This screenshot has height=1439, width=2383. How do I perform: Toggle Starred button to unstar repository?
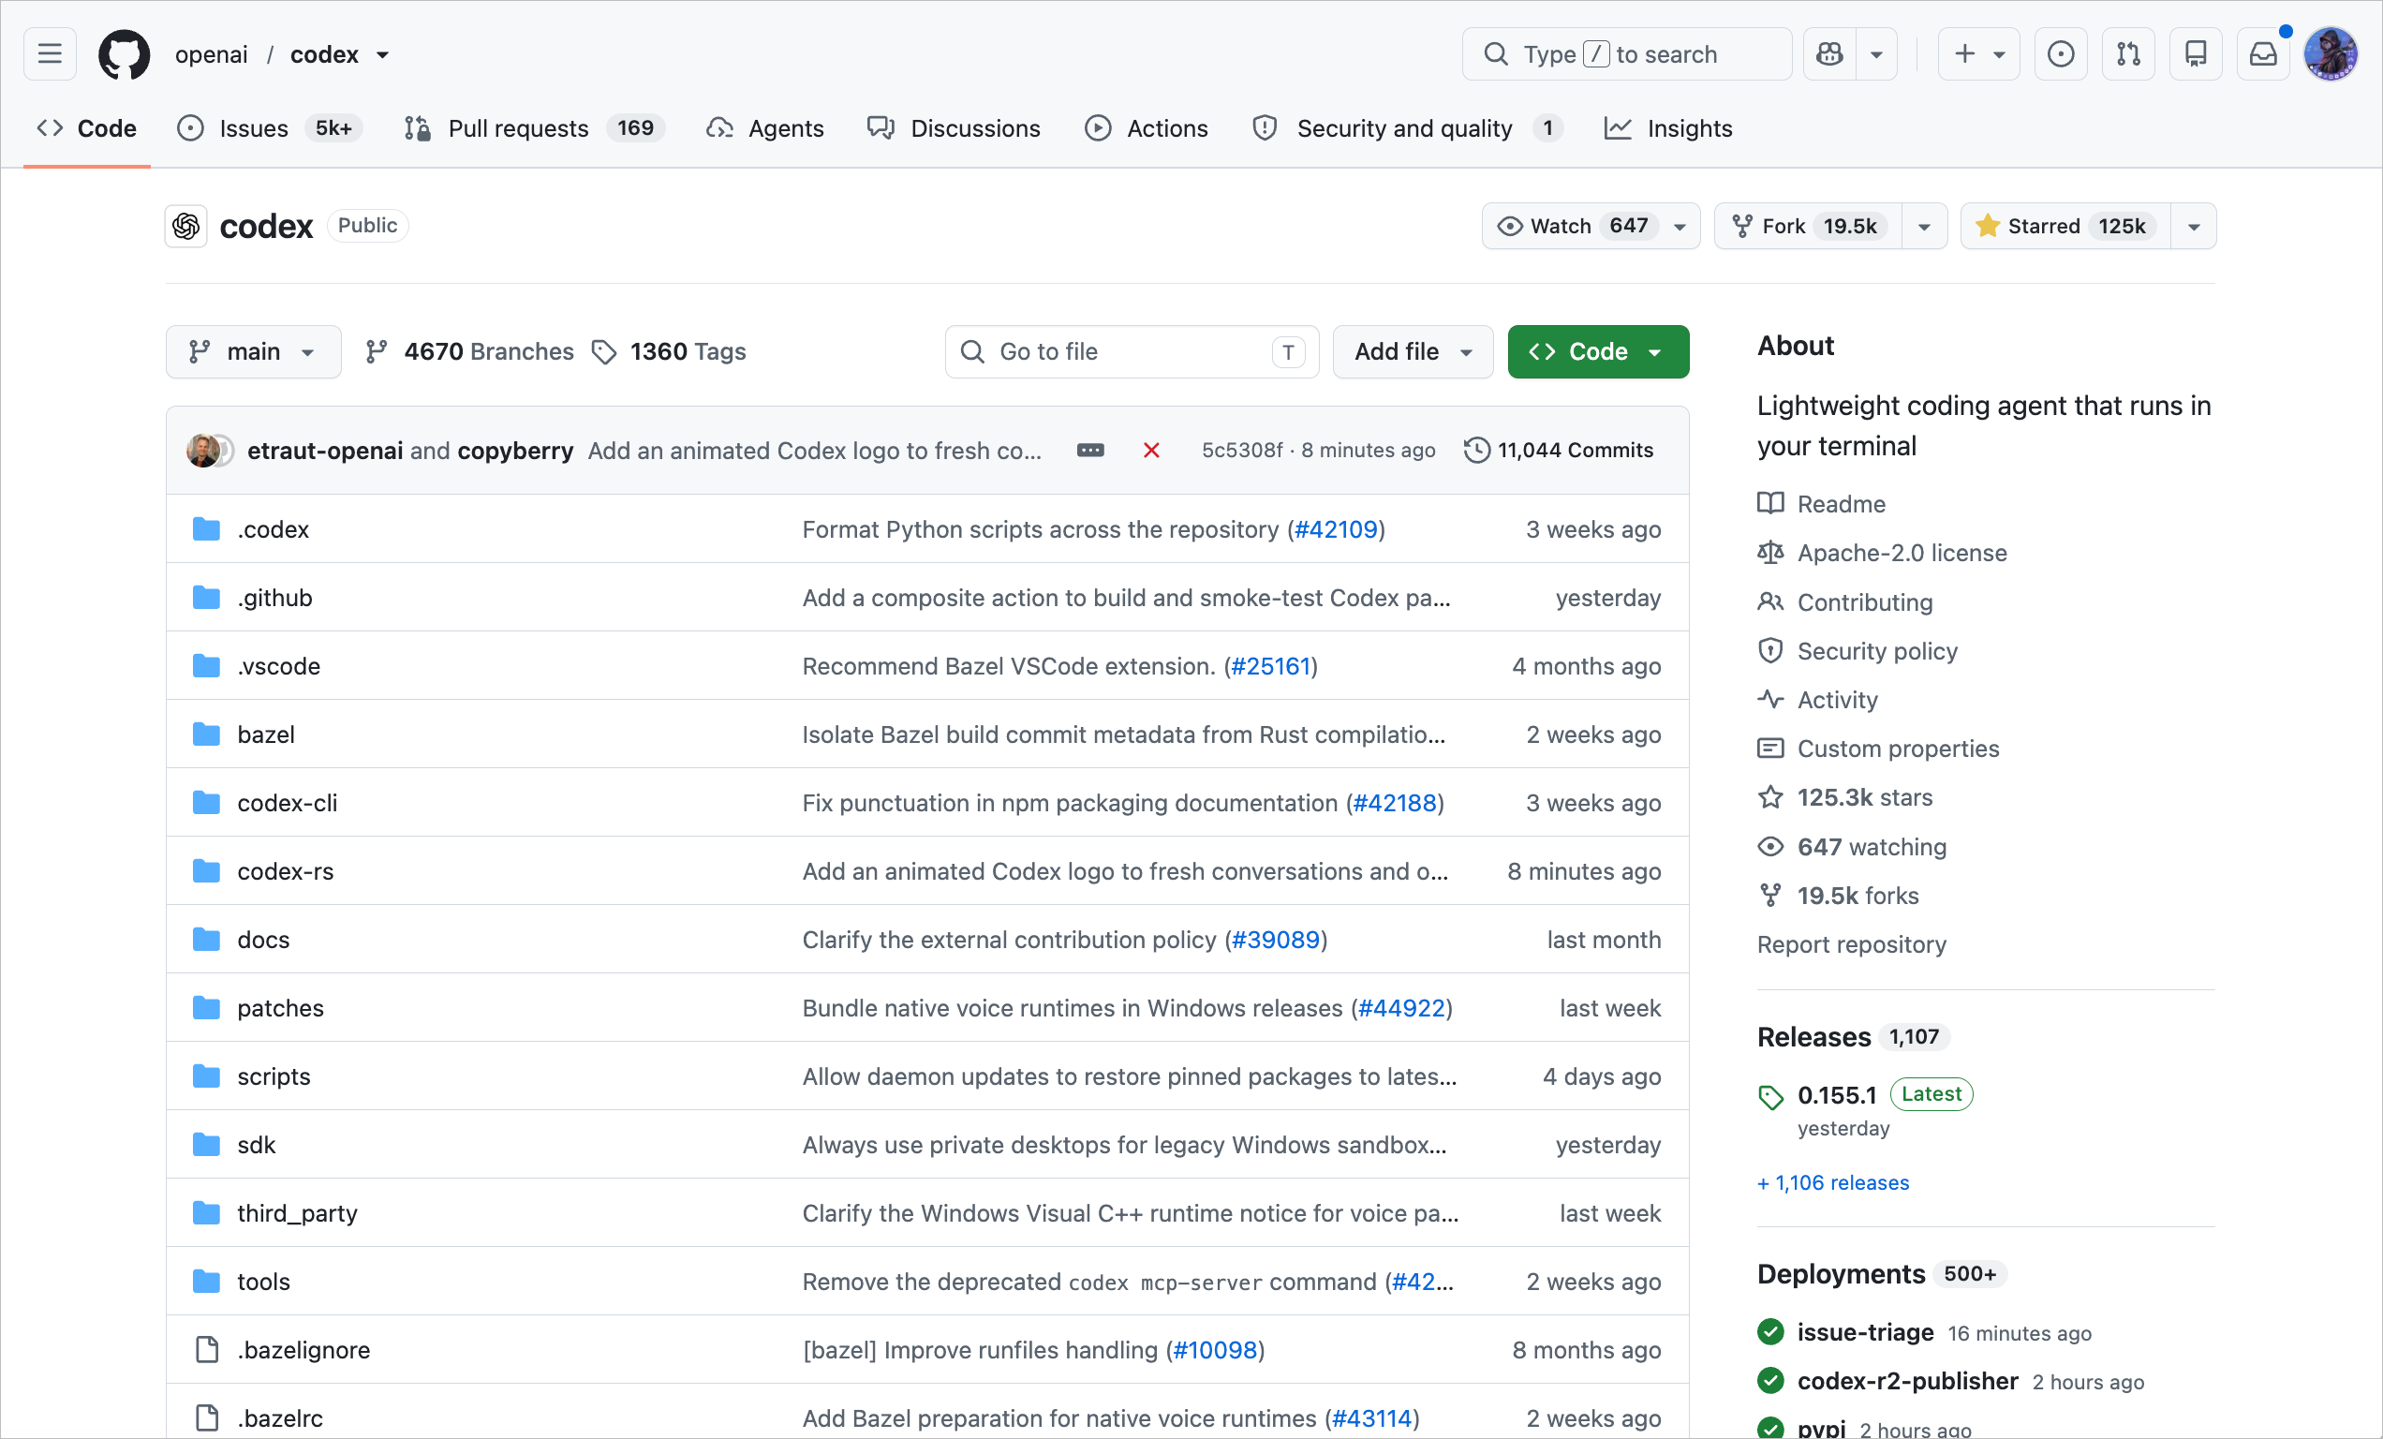click(2065, 226)
